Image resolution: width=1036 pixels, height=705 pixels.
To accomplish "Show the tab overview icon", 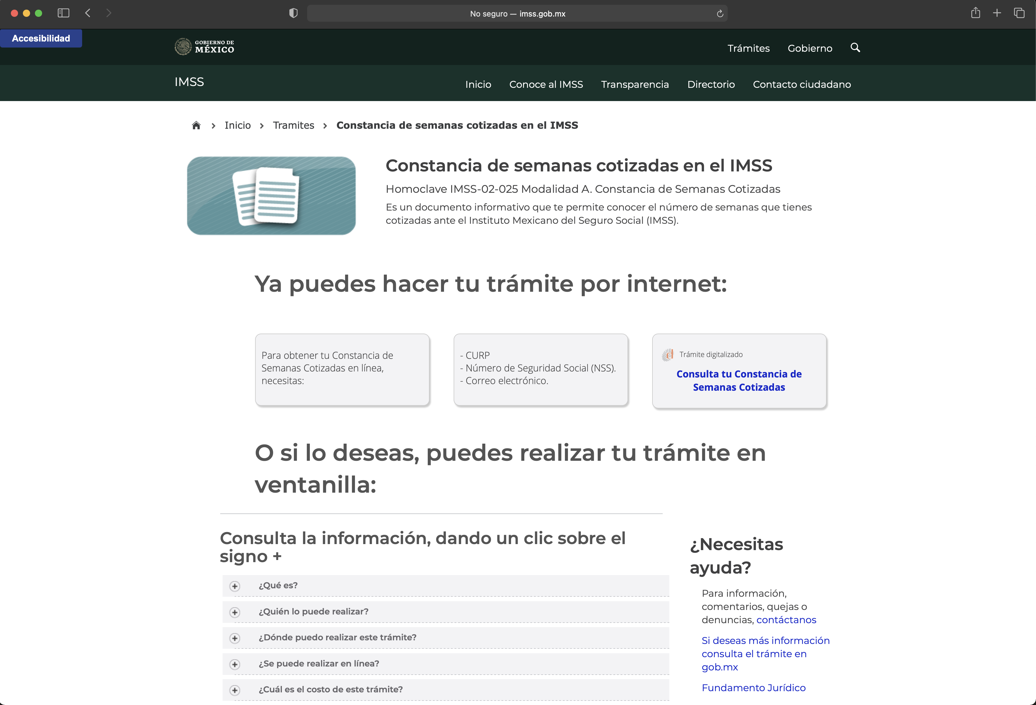I will click(x=1019, y=13).
